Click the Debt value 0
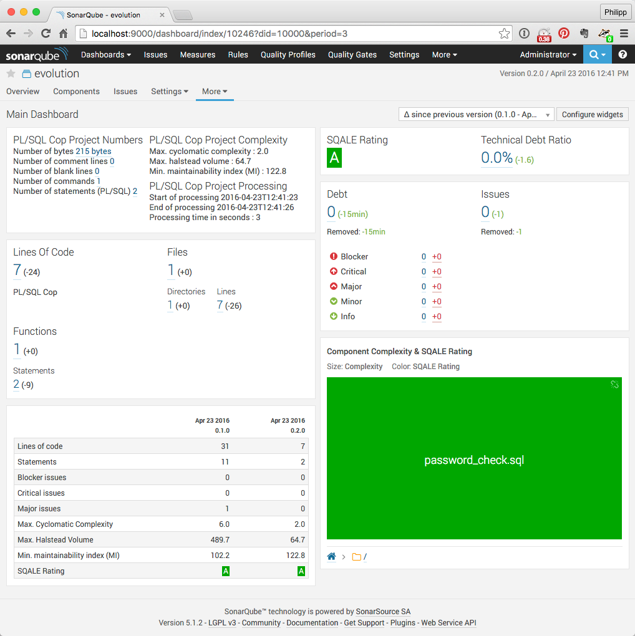This screenshot has height=636, width=635. (x=331, y=212)
